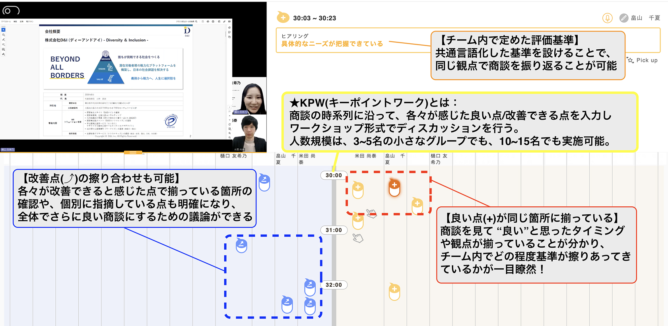Click the 米田 尚泰 column header right of the timeline
Screen dimensions: 668x326
click(x=365, y=156)
